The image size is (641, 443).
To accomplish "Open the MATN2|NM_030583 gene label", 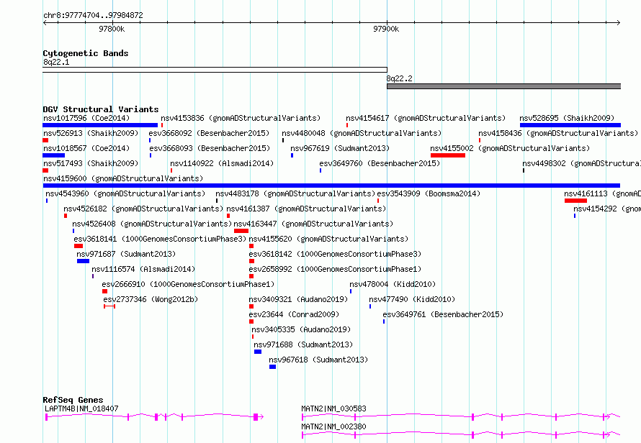I will (x=333, y=408).
